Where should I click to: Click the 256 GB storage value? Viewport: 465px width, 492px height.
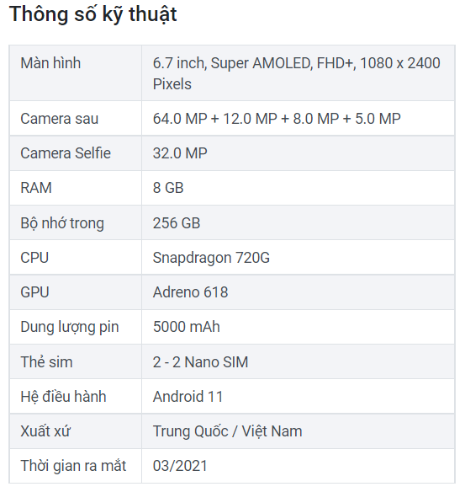[177, 223]
